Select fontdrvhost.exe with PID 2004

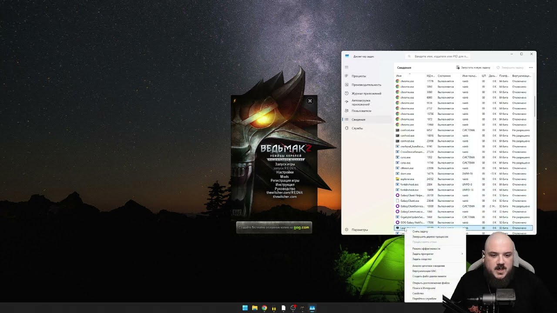(463, 184)
